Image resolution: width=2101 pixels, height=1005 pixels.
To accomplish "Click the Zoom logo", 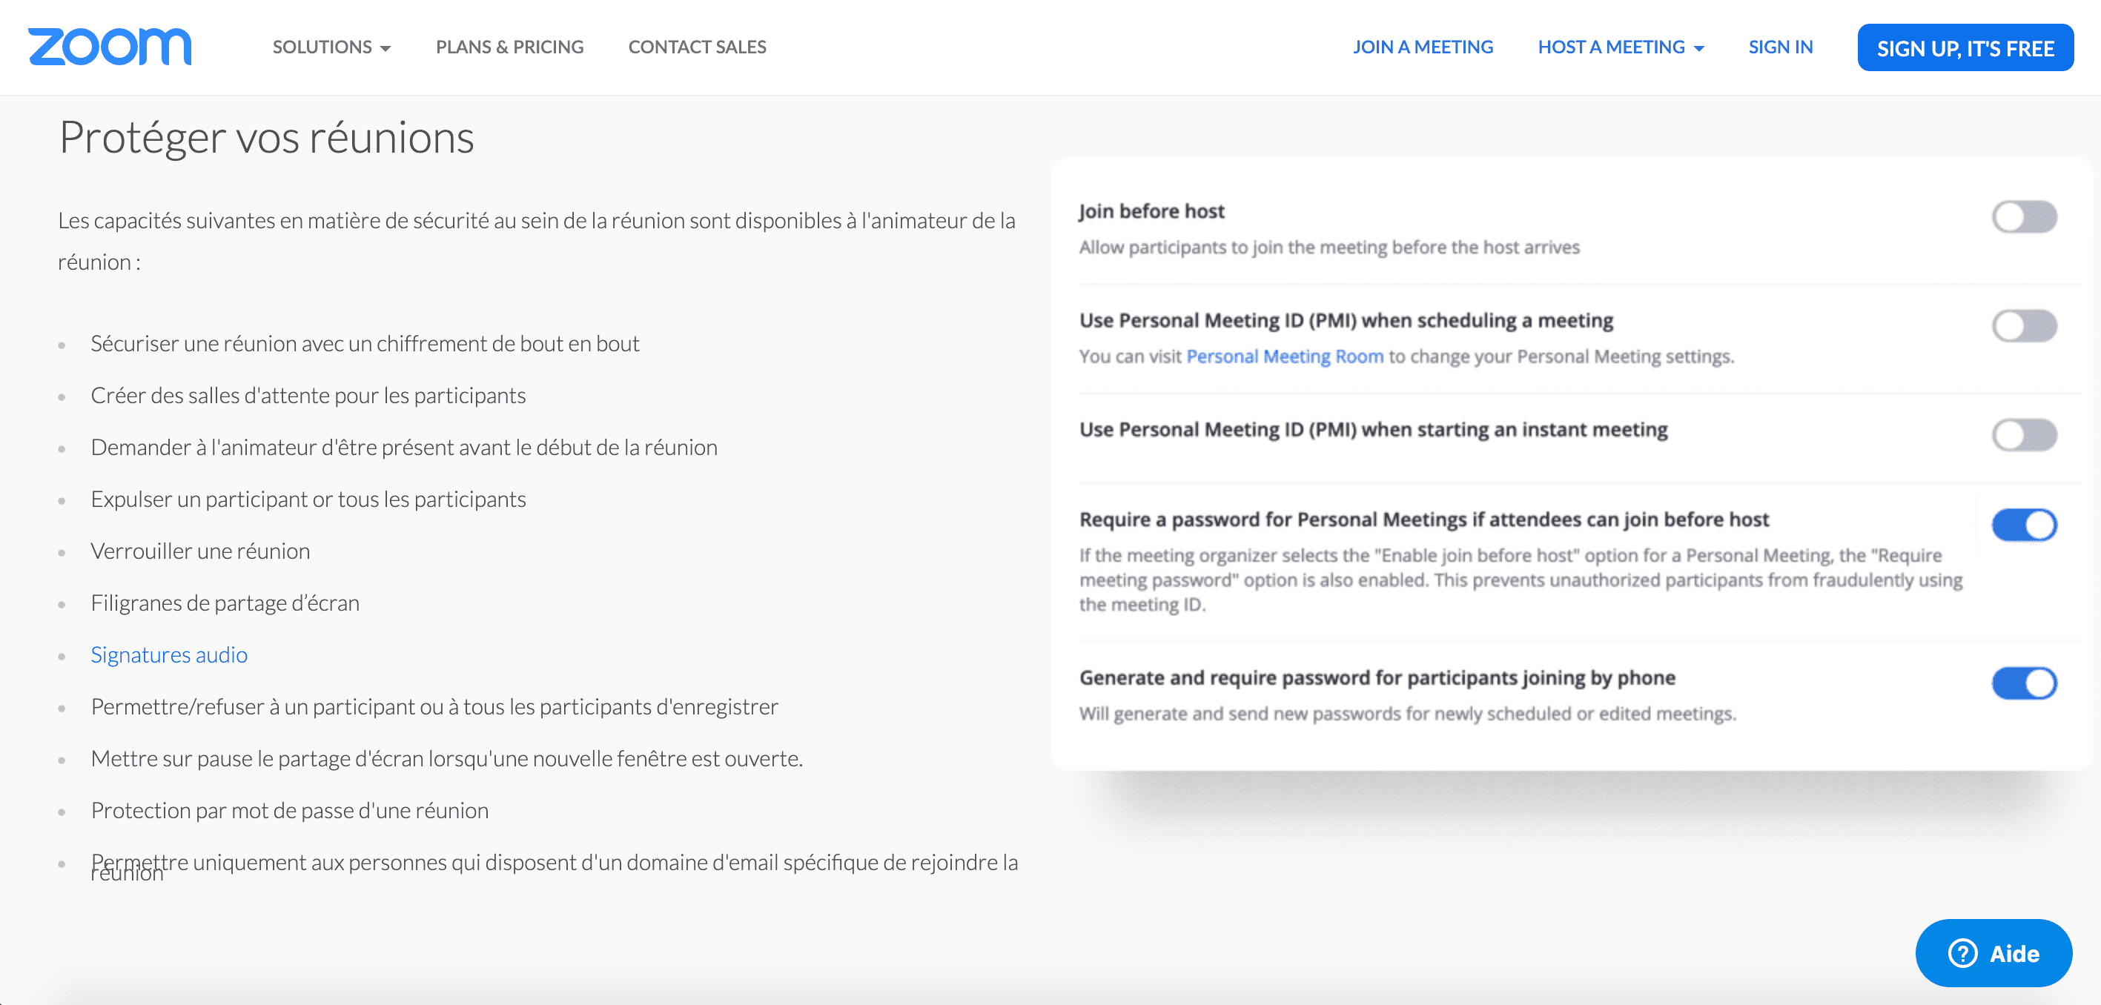I will point(109,47).
